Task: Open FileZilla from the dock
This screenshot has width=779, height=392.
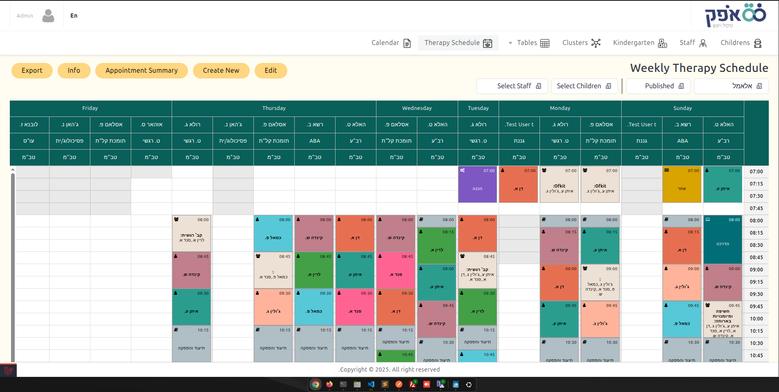Action: click(x=413, y=384)
